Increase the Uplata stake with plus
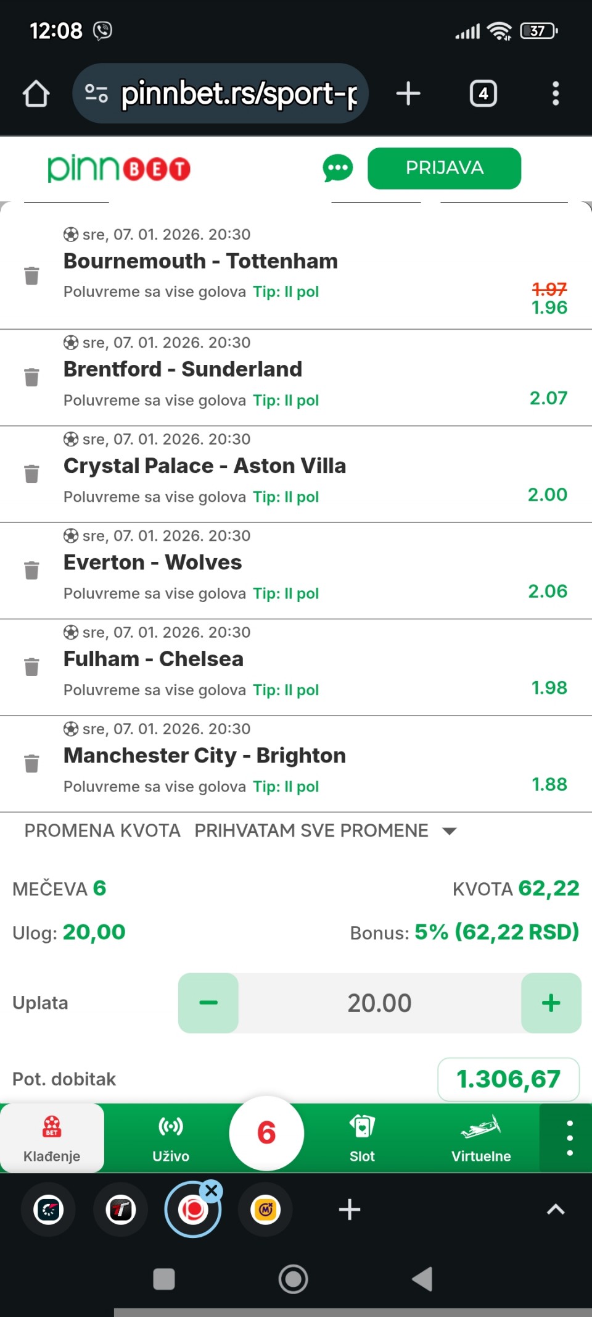Image resolution: width=592 pixels, height=1317 pixels. click(x=551, y=1003)
